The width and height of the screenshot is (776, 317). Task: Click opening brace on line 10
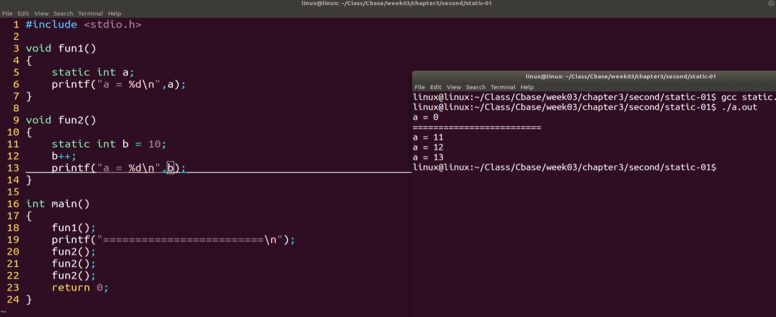29,133
